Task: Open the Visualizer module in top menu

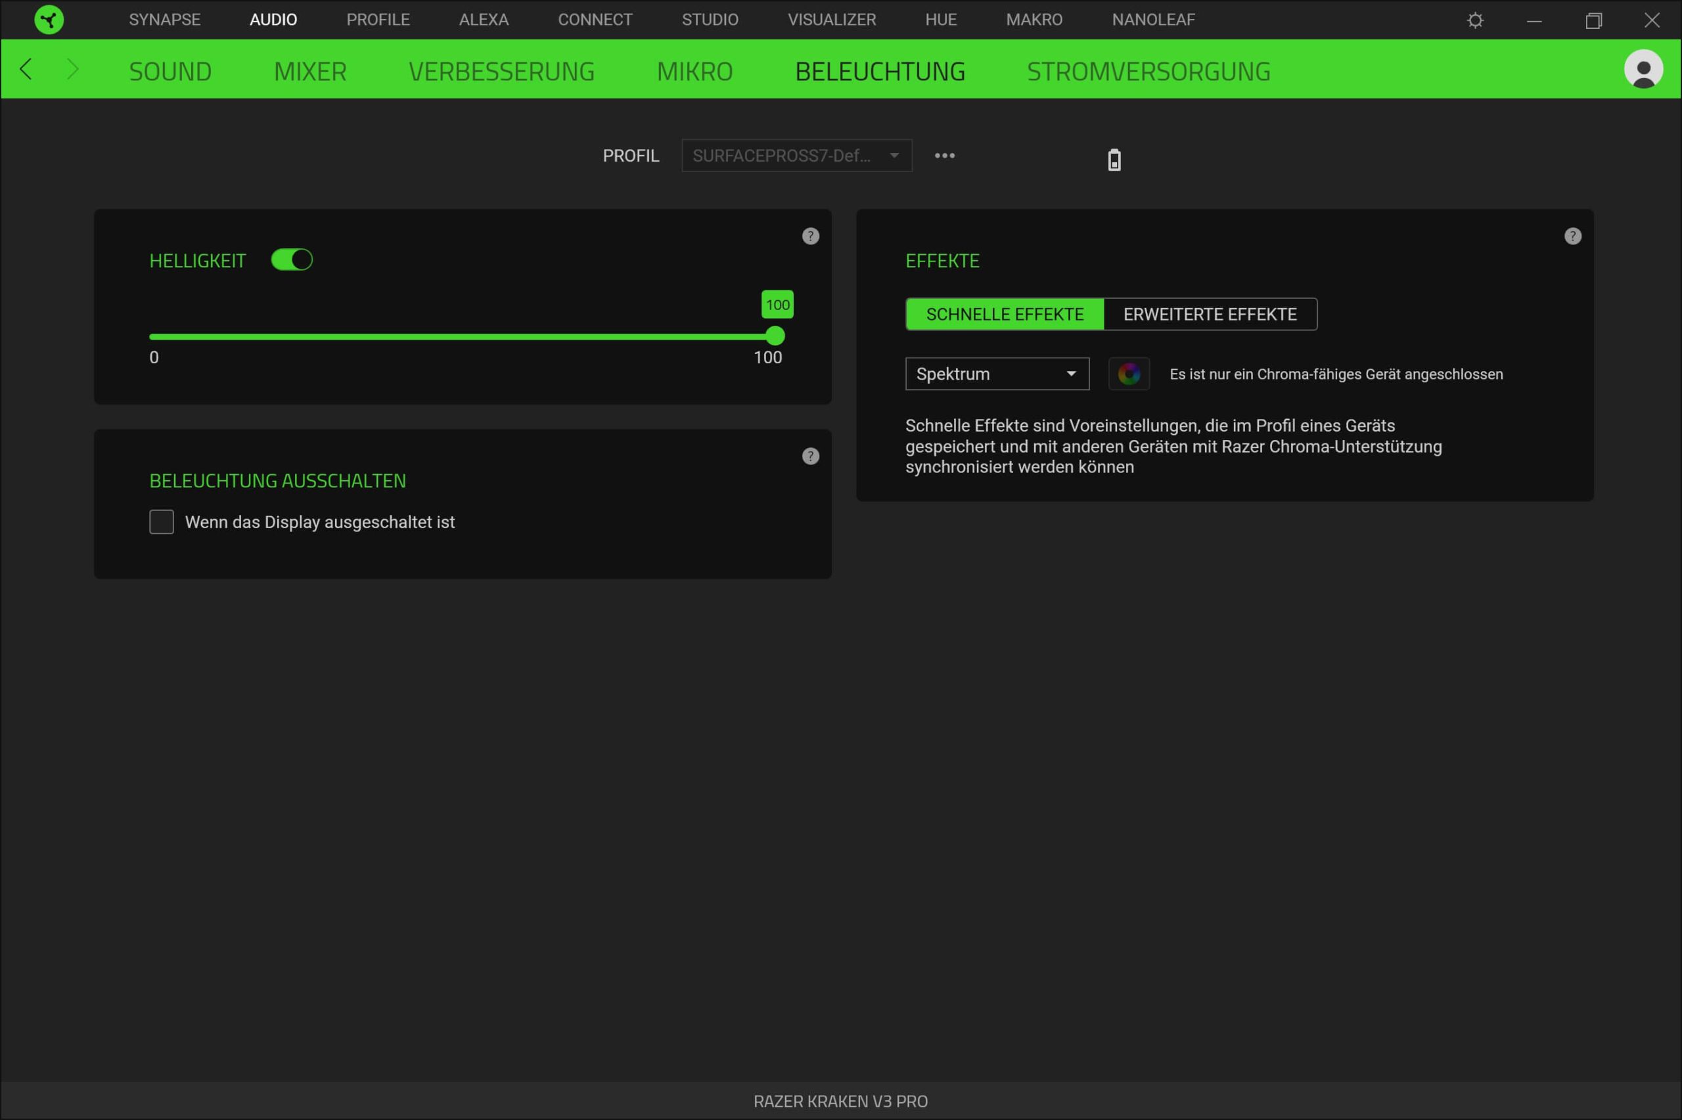Action: pos(831,19)
